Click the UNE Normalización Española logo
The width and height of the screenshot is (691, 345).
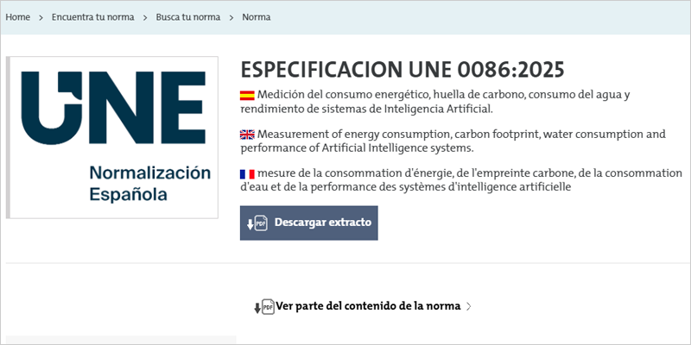point(112,137)
